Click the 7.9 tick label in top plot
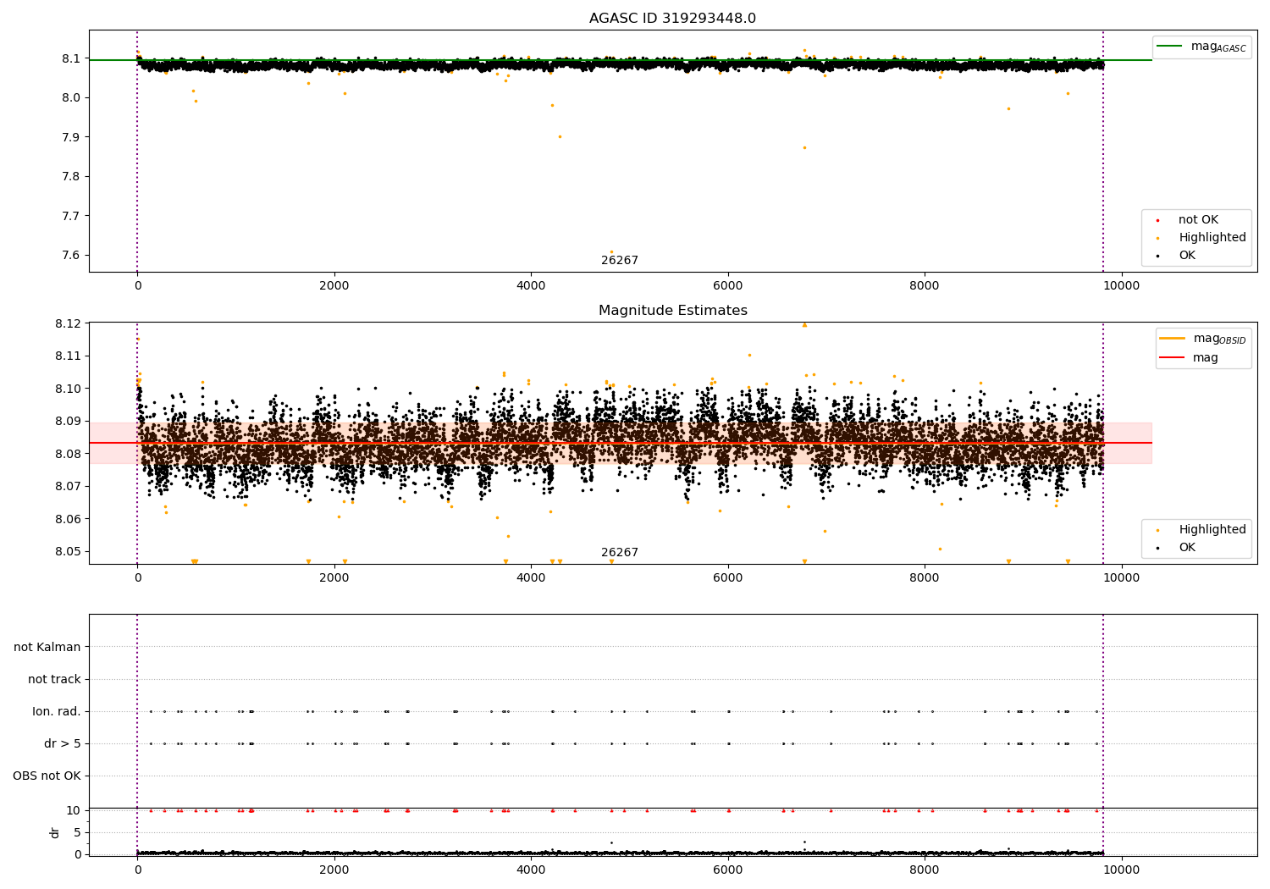 71,137
